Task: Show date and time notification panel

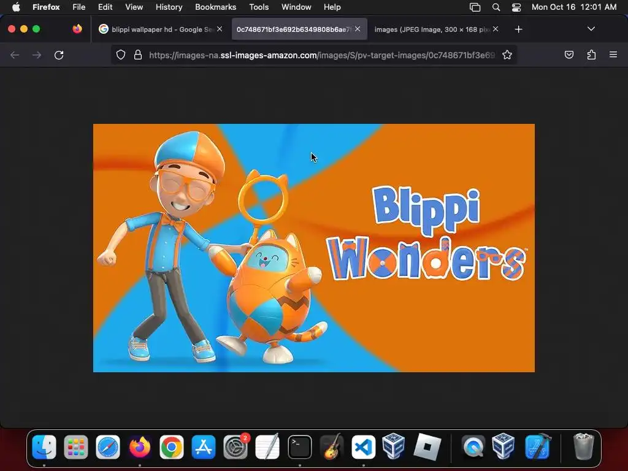Action: [x=574, y=7]
